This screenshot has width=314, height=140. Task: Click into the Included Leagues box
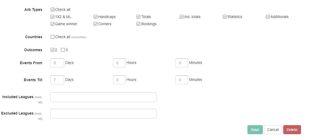pyautogui.click(x=103, y=97)
